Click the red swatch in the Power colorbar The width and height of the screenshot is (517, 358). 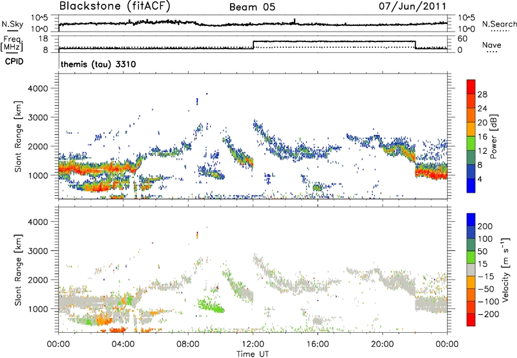click(x=471, y=87)
